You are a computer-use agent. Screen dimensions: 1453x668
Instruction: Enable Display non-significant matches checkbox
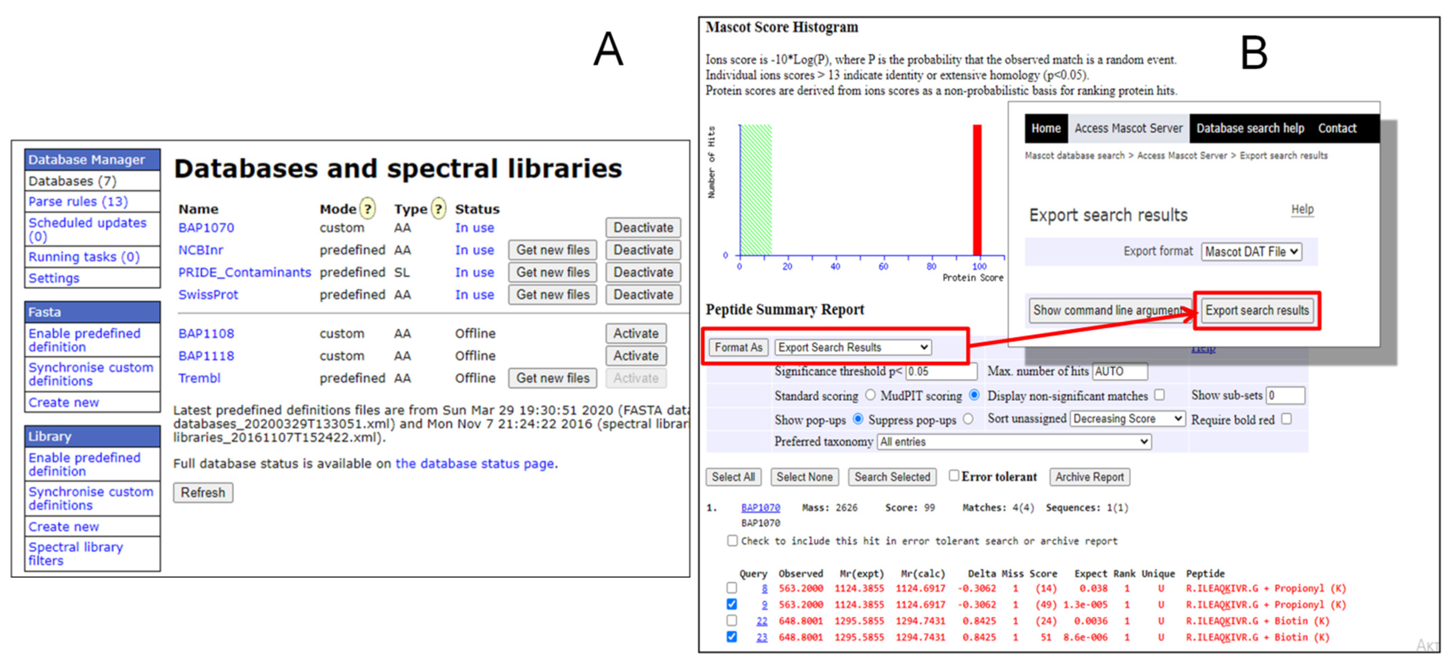tap(1159, 395)
